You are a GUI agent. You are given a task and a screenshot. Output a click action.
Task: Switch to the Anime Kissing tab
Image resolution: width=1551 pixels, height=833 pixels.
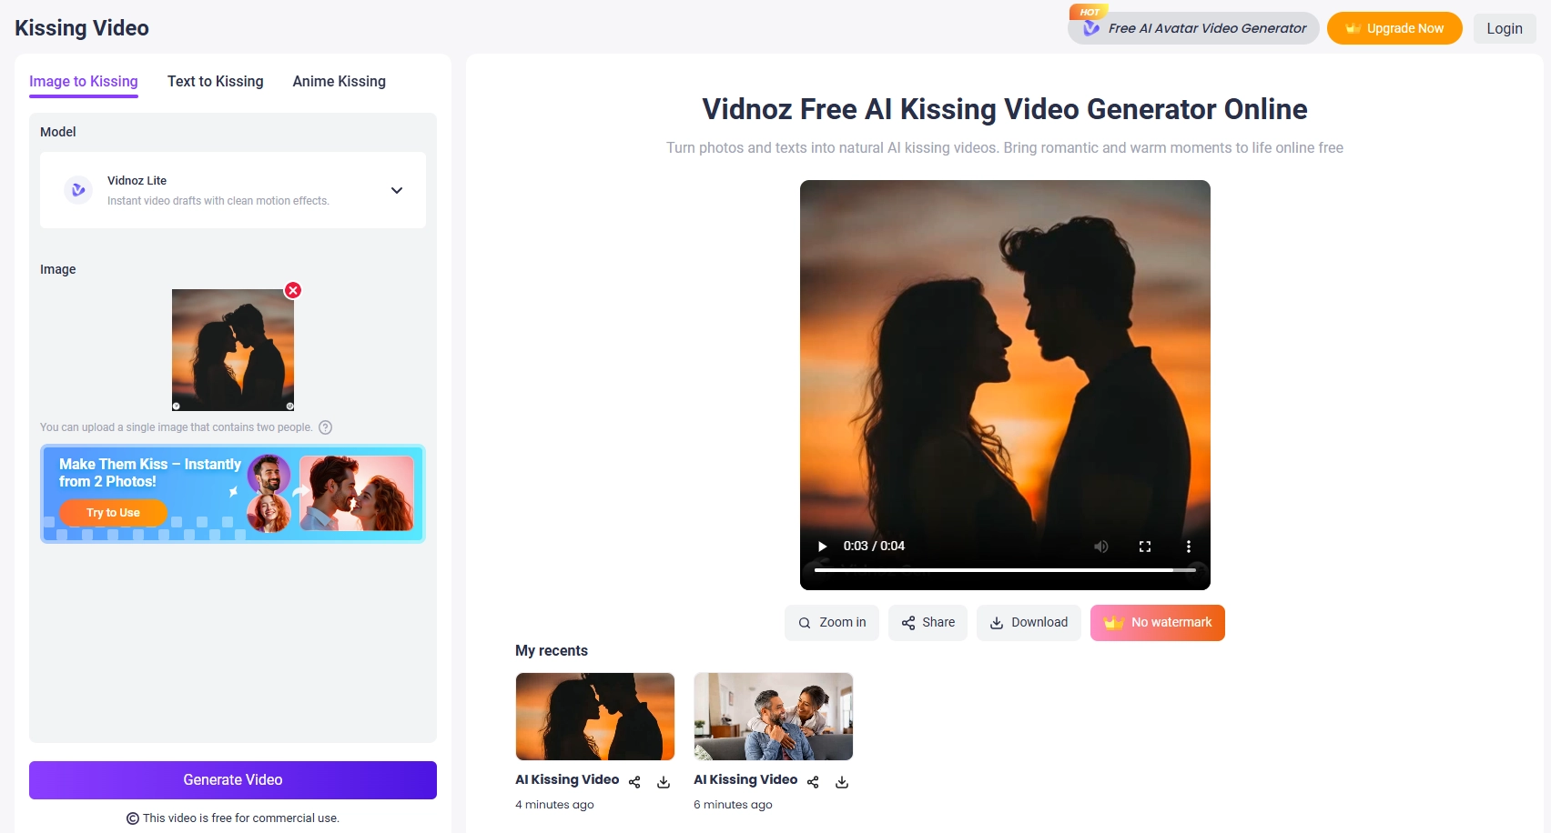click(x=338, y=81)
